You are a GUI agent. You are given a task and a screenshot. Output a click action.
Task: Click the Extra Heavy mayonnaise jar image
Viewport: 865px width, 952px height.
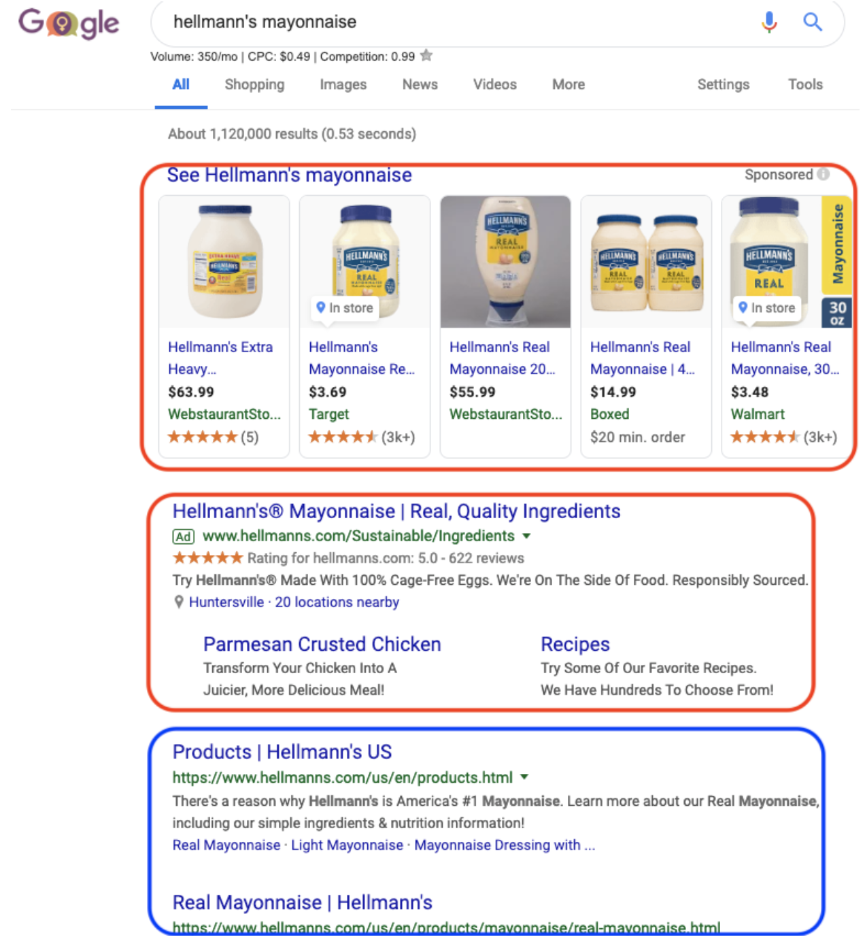pos(224,262)
